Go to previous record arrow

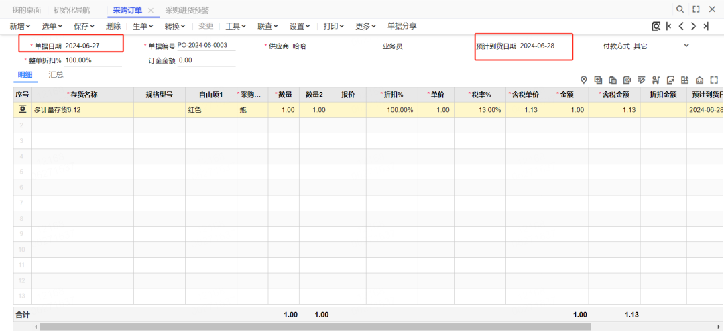tap(681, 26)
